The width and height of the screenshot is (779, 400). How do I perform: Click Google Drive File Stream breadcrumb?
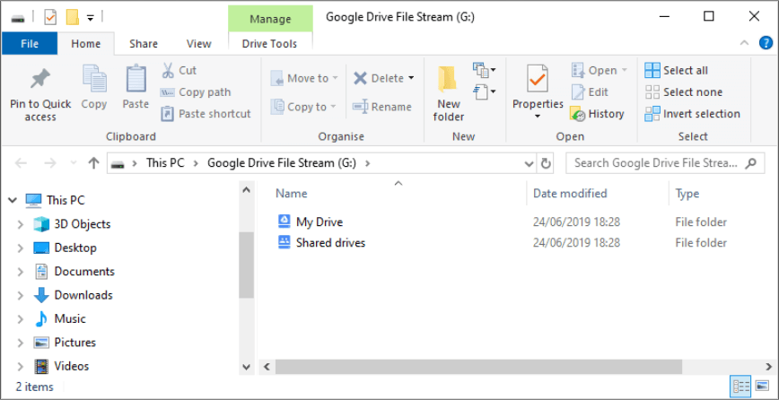[x=282, y=162]
